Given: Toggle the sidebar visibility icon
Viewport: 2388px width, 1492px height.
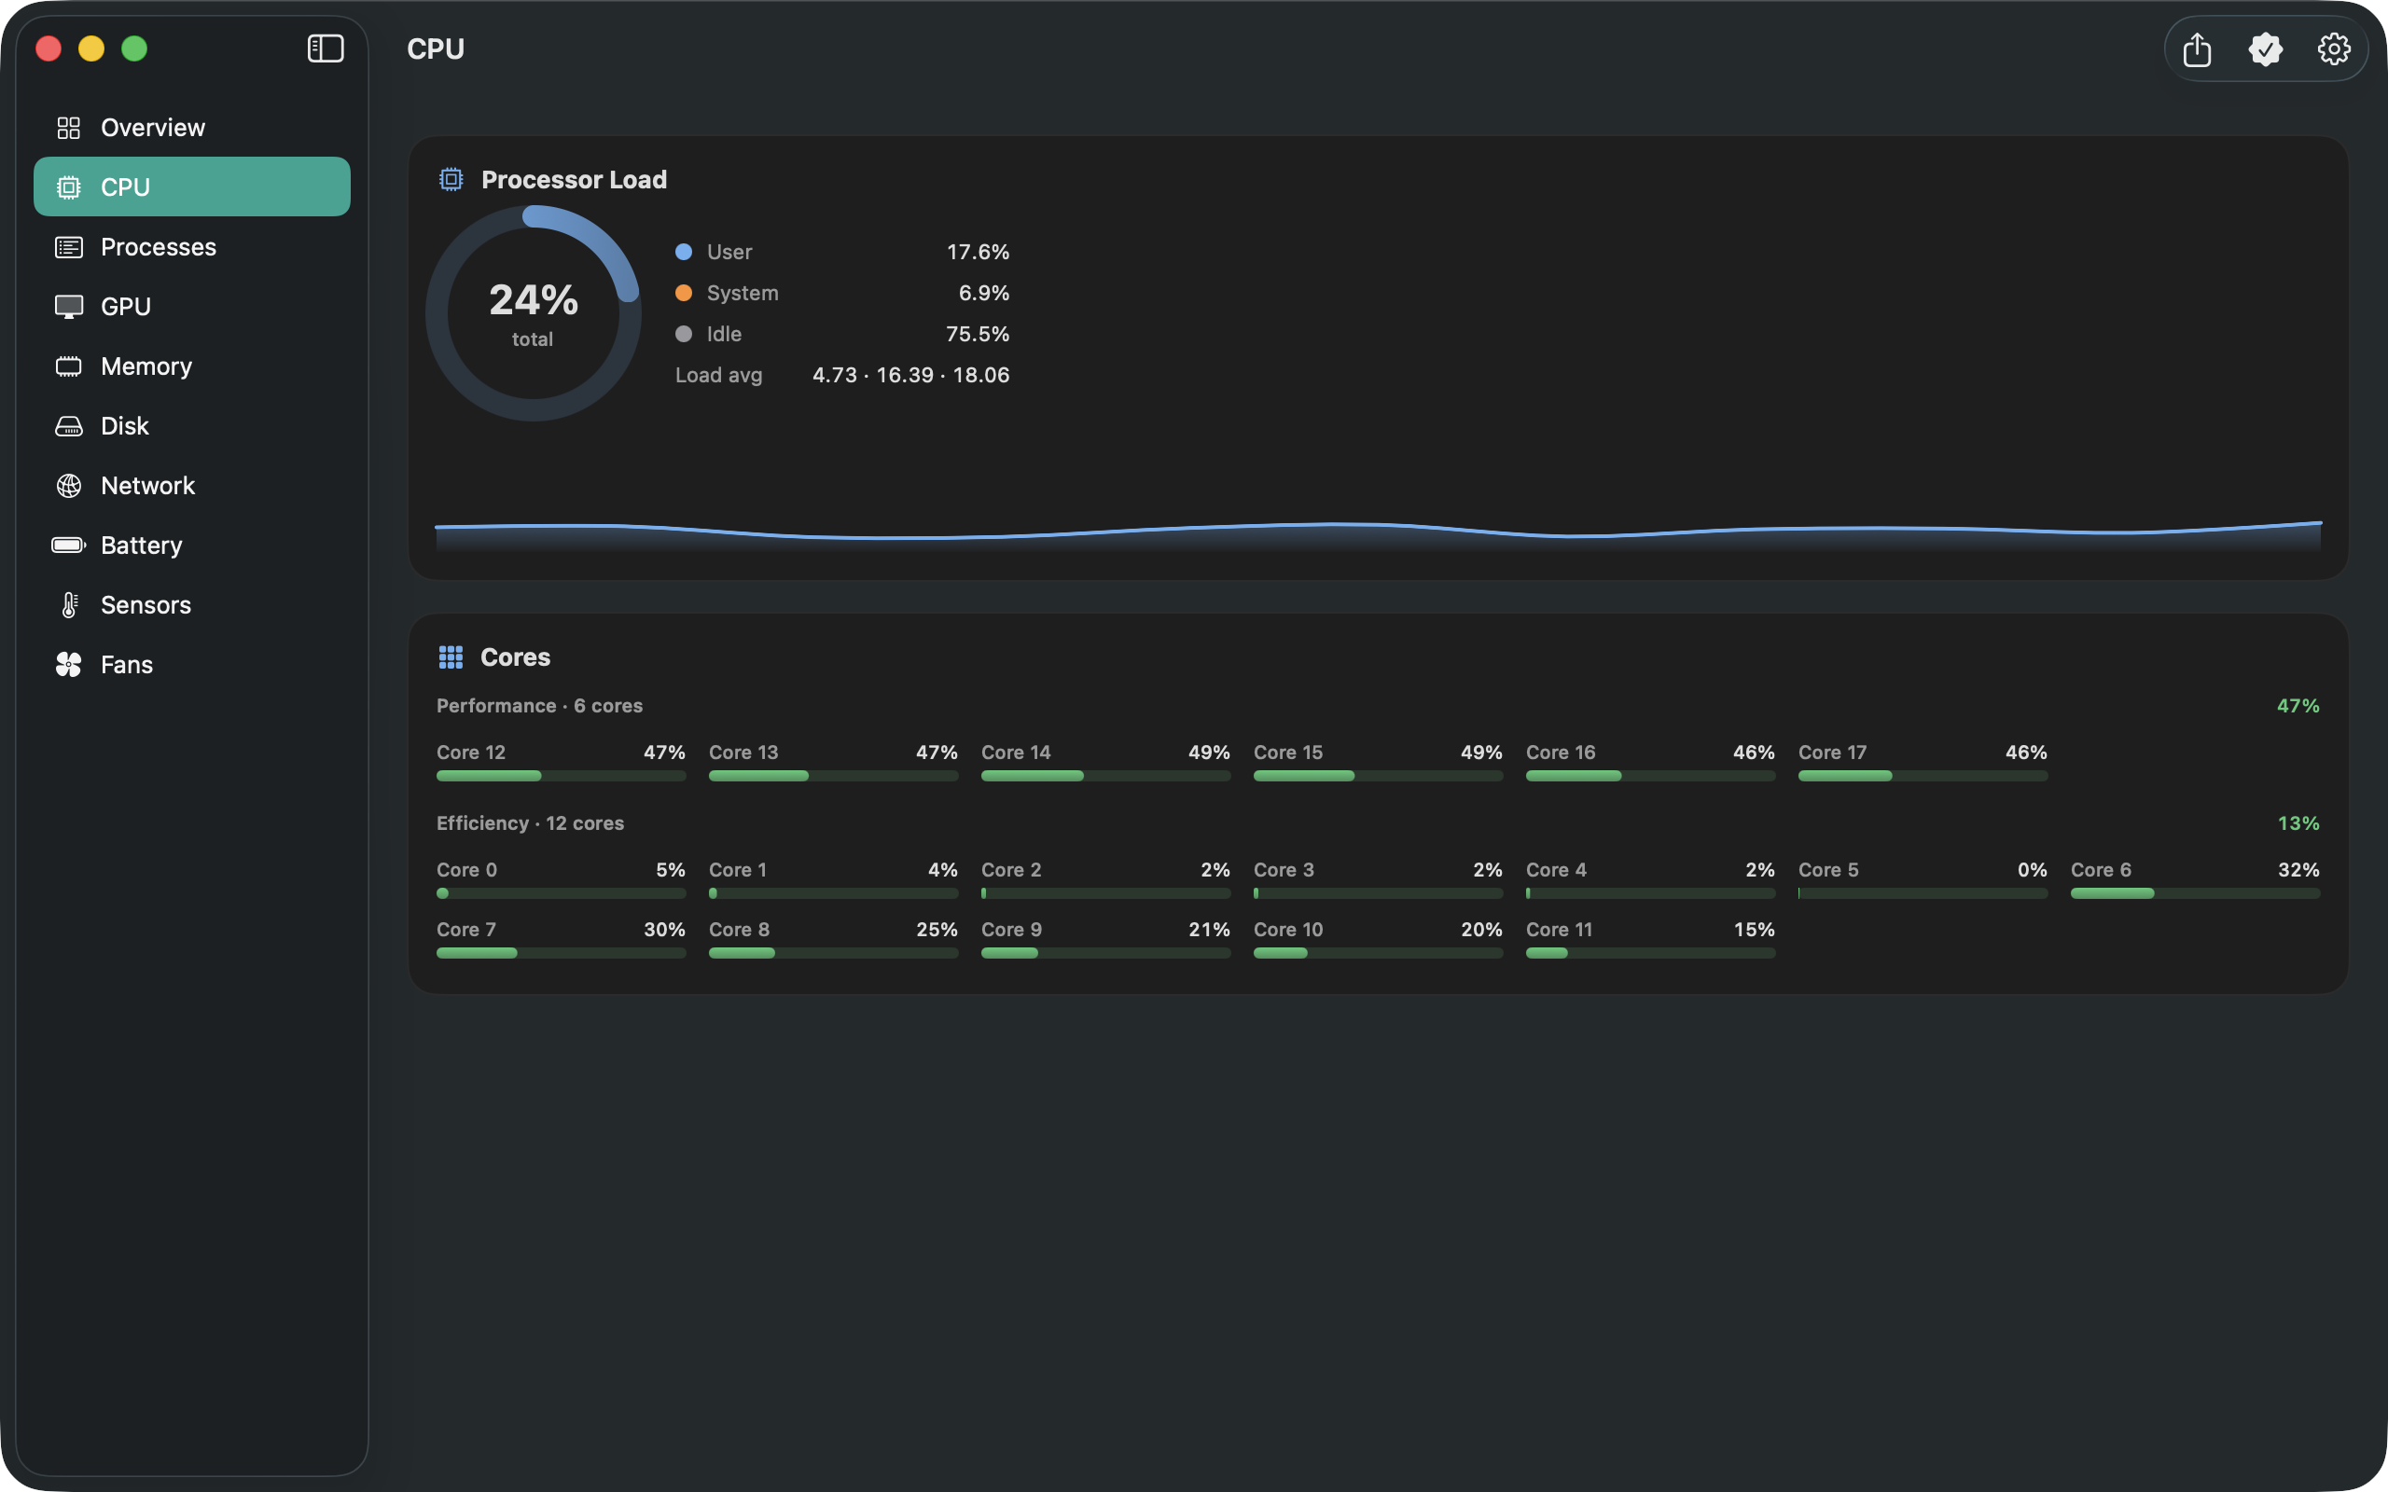Looking at the screenshot, I should point(325,48).
